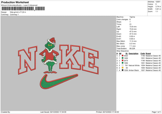This screenshot has width=162, height=114.
Task: Click the 'Color changes:' label
Action: tap(122, 19)
